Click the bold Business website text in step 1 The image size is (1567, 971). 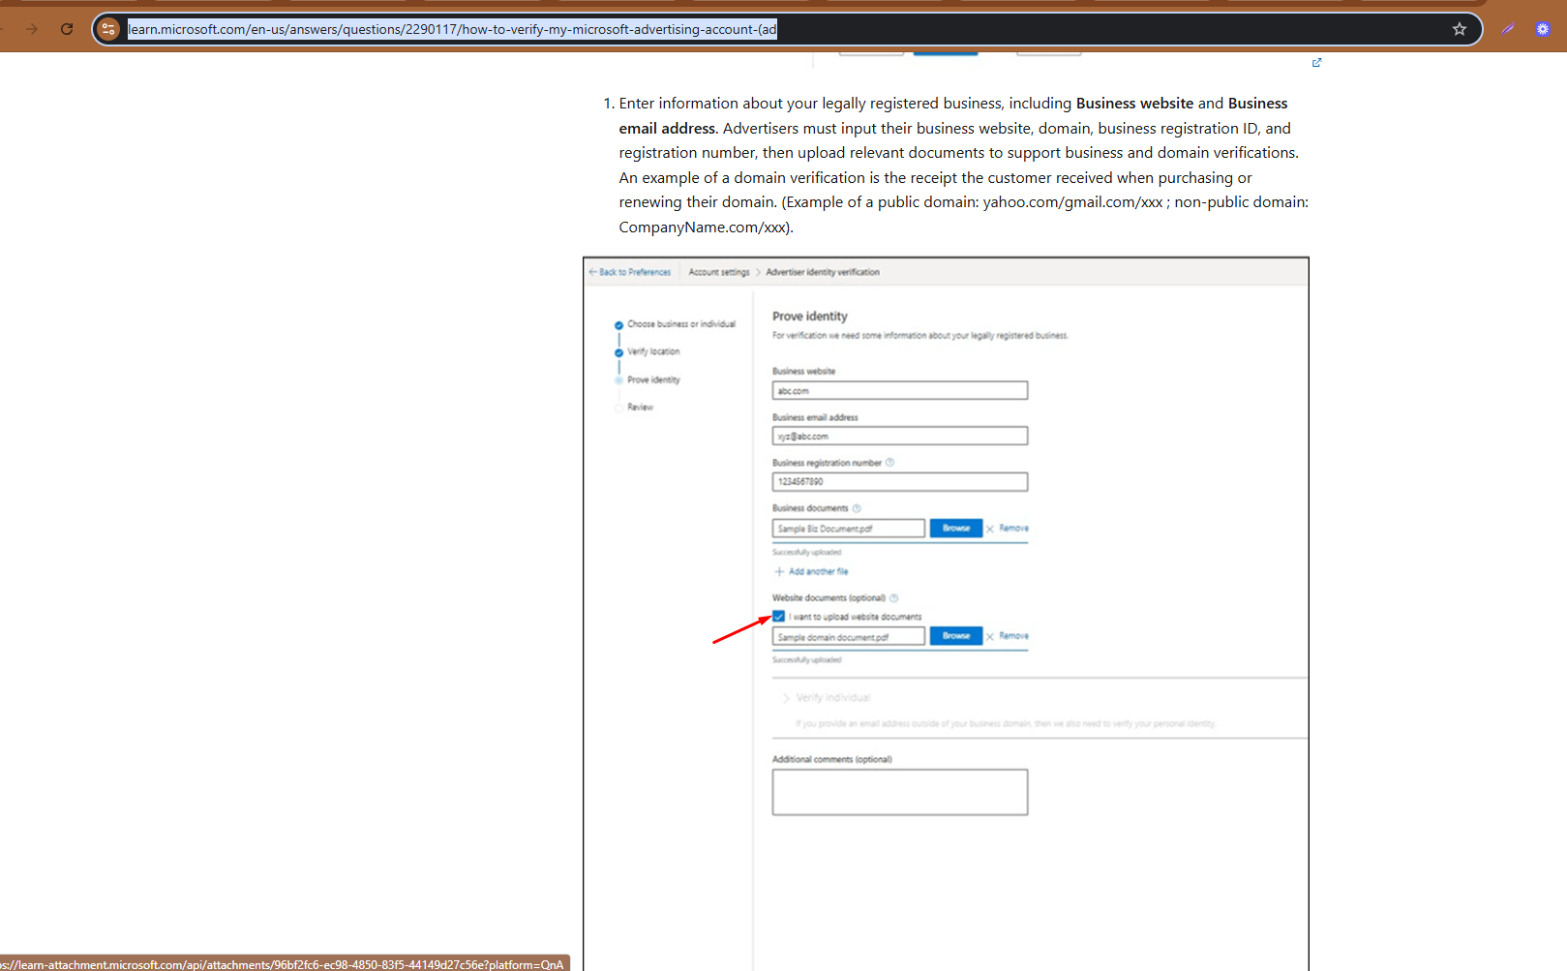[1134, 104]
